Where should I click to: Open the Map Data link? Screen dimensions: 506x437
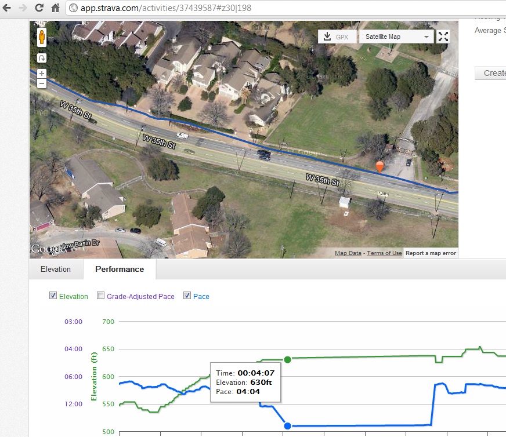tap(348, 253)
